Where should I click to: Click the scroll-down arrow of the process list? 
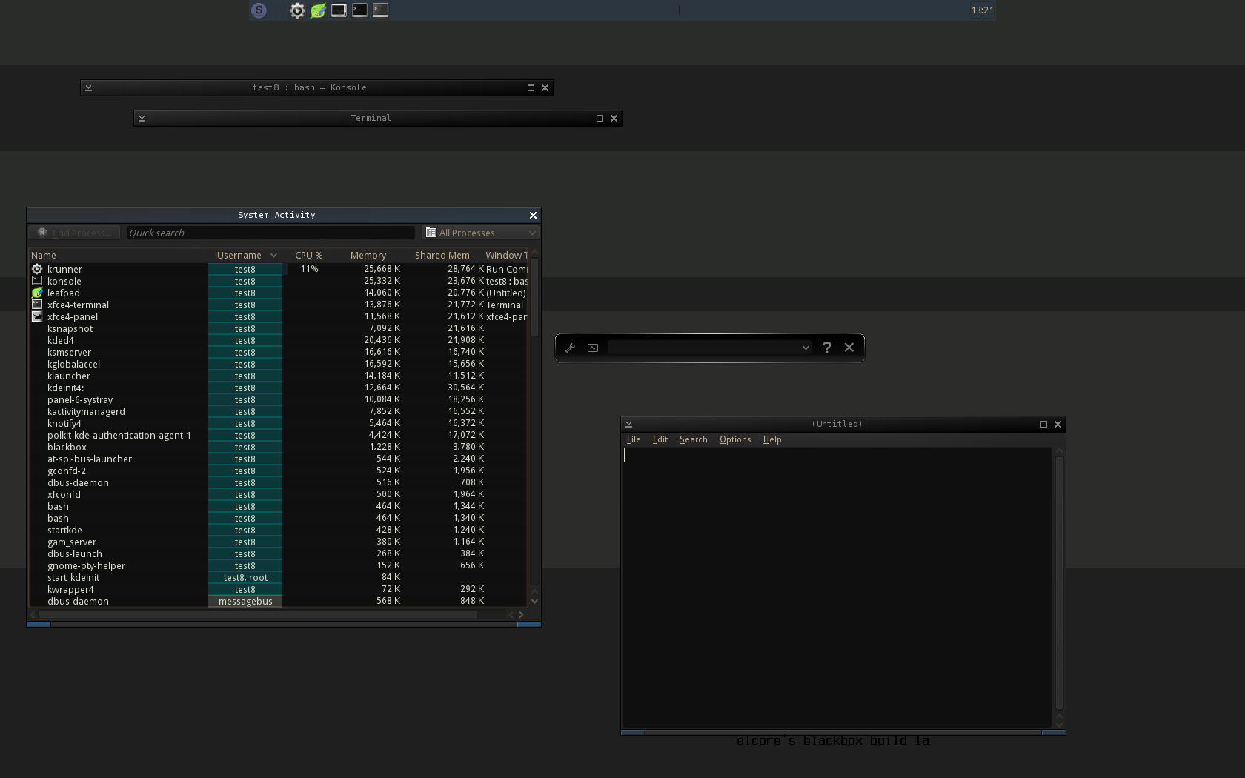534,602
